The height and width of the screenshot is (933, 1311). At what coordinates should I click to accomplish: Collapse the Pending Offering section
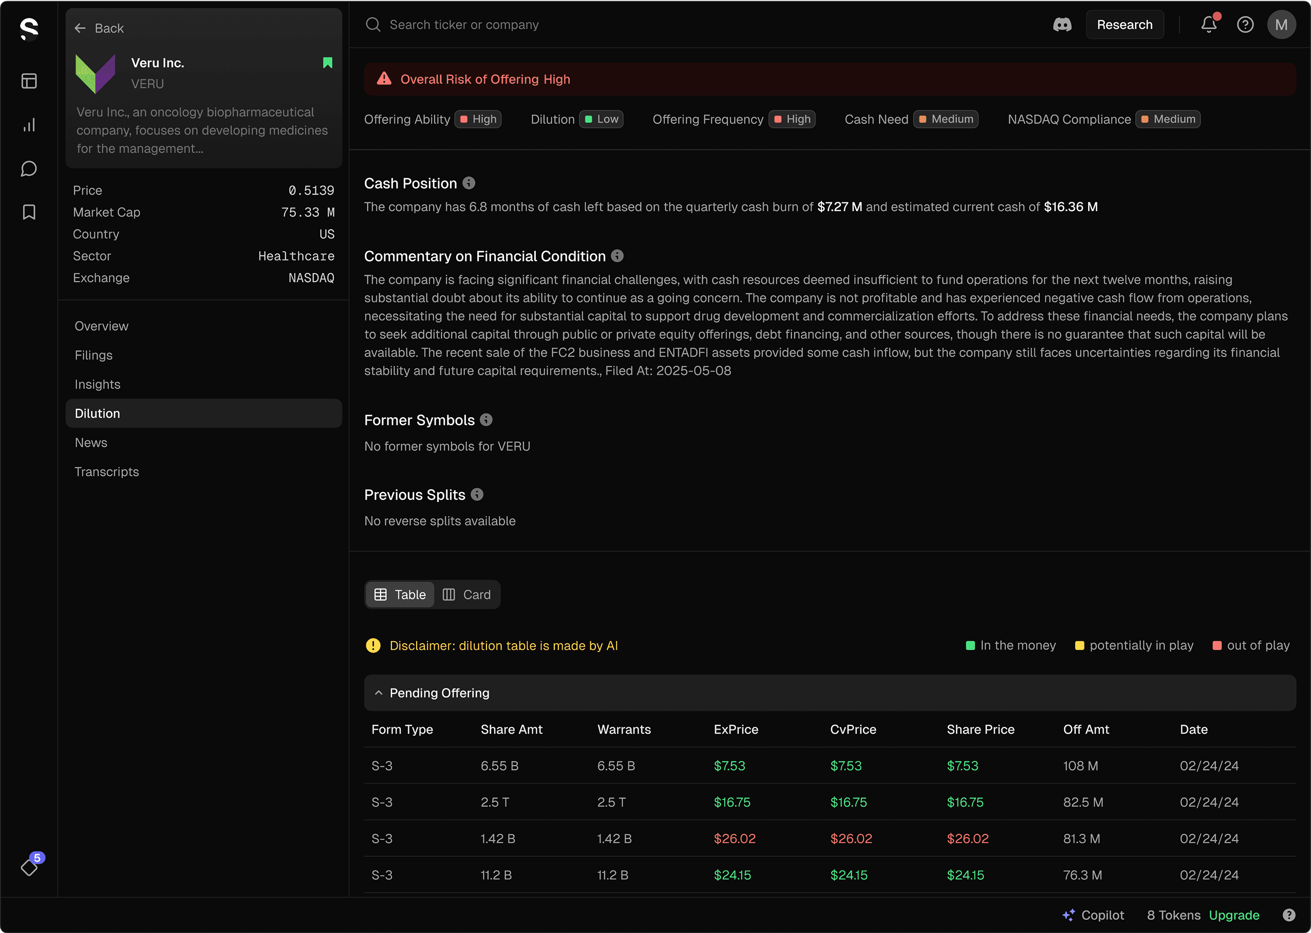pyautogui.click(x=830, y=693)
